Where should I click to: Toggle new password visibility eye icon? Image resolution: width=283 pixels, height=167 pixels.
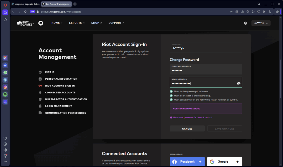point(239,83)
